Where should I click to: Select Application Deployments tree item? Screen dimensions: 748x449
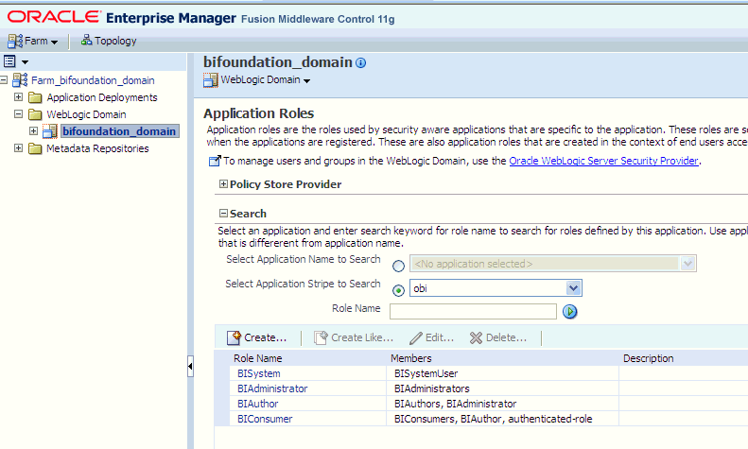[x=101, y=97]
